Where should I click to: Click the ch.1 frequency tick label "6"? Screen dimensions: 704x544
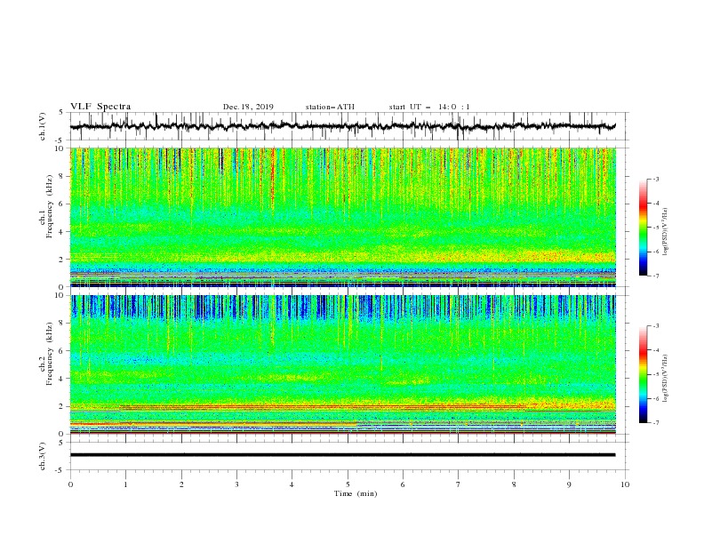click(x=62, y=204)
